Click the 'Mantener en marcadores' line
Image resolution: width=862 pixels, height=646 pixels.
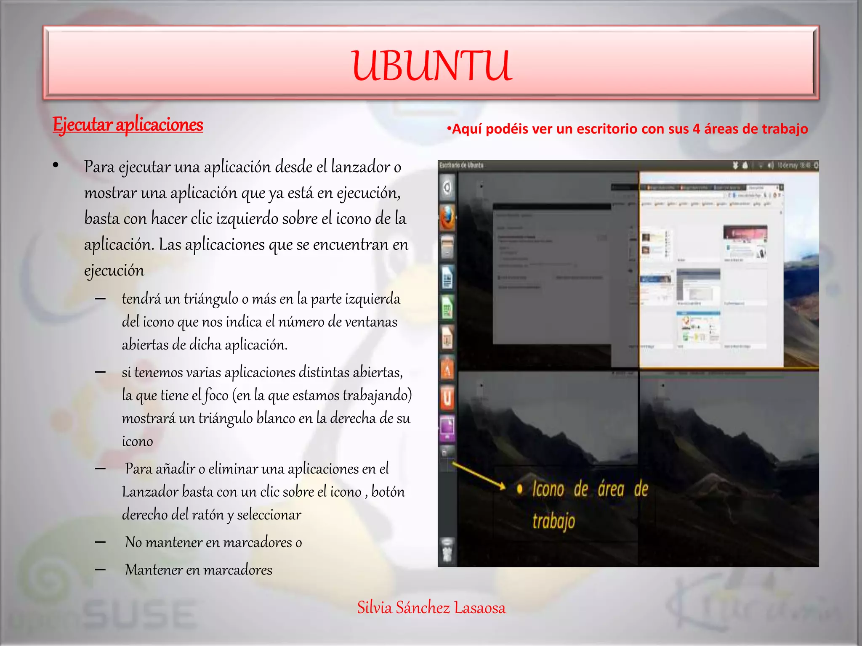point(199,570)
